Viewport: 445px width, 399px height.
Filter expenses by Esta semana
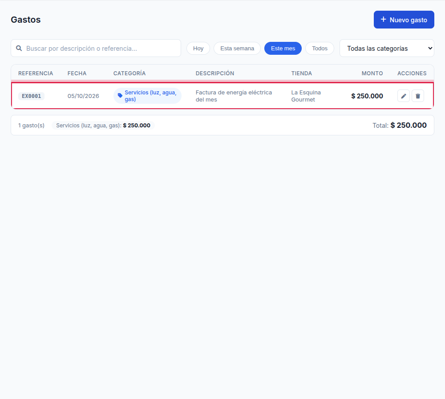(237, 48)
